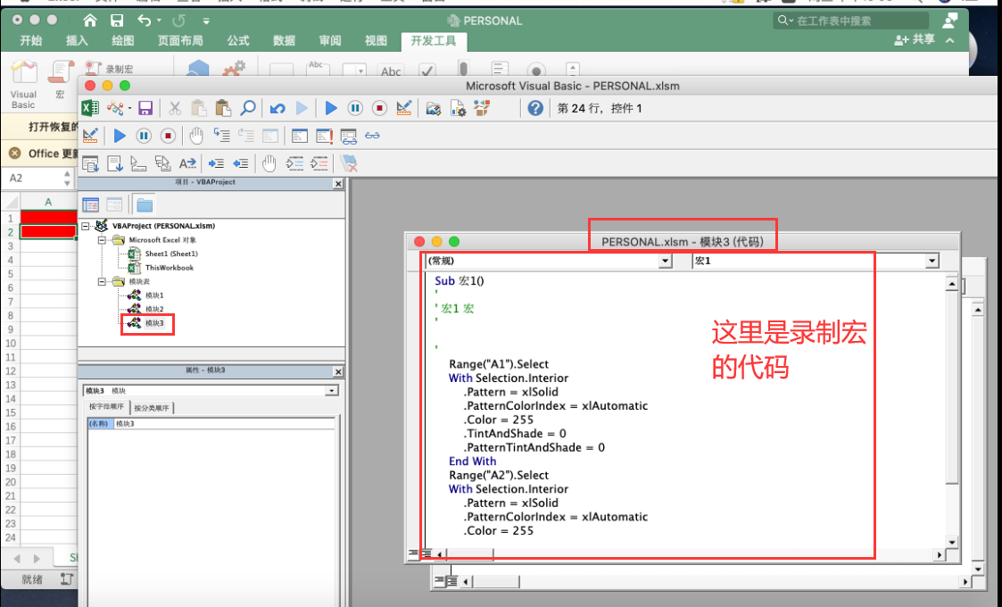Viewport: 1002px width, 607px height.
Task: Open Find with the magnifying glass icon
Action: [247, 108]
